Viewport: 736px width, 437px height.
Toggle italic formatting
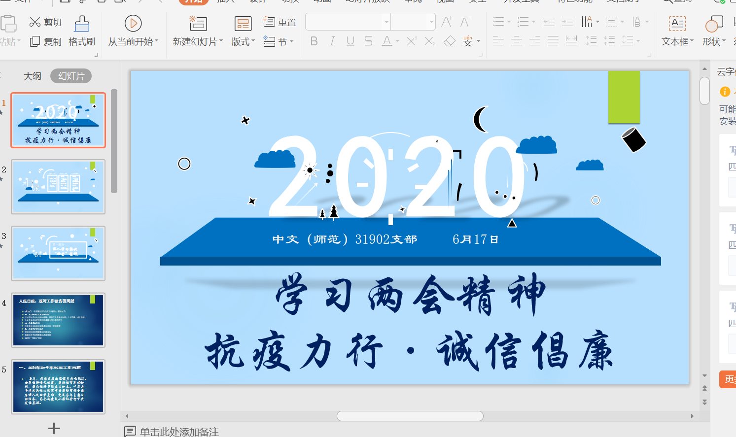point(332,41)
